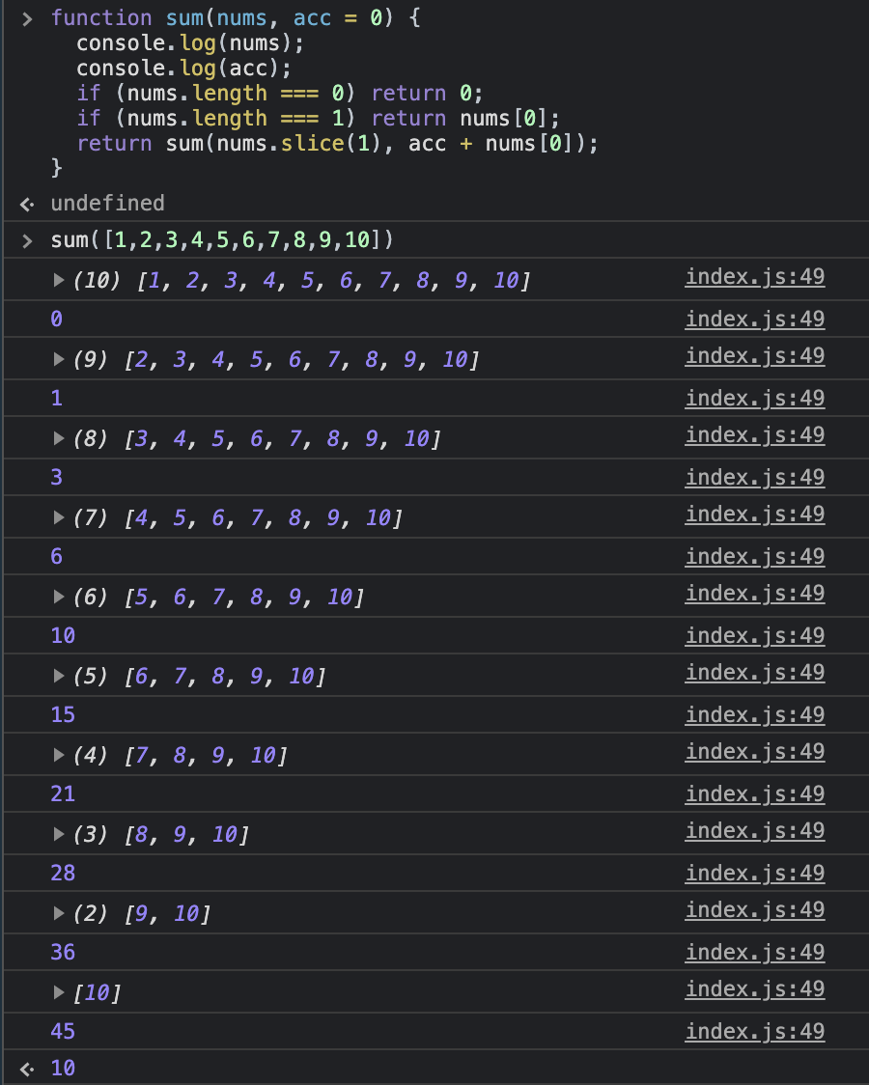Image resolution: width=869 pixels, height=1085 pixels.
Task: Select the logged accumulator value 45
Action: coord(63,1032)
